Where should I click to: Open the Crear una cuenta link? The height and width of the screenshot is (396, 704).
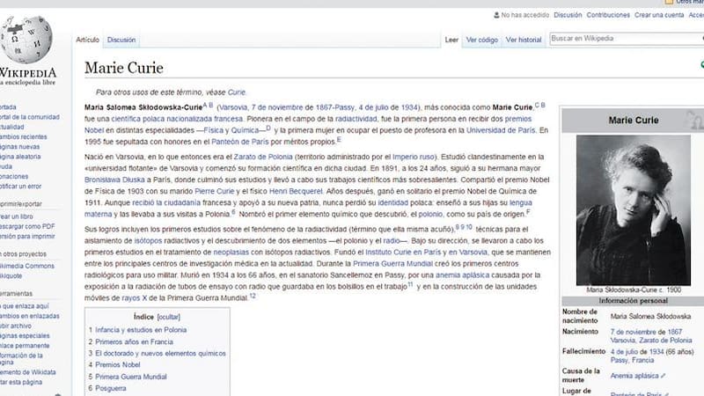tap(659, 15)
